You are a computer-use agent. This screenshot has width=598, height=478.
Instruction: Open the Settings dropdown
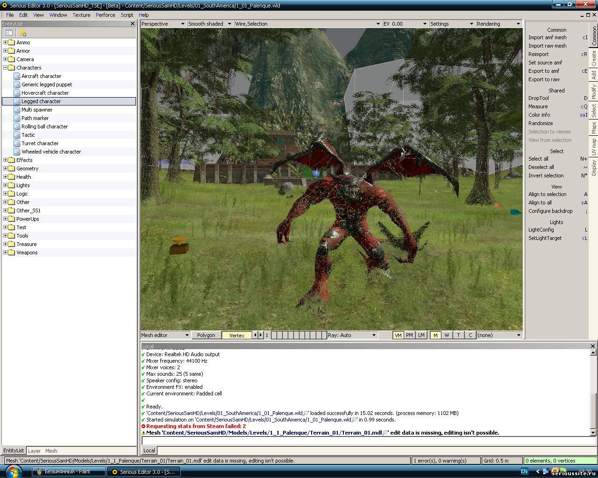coord(452,24)
